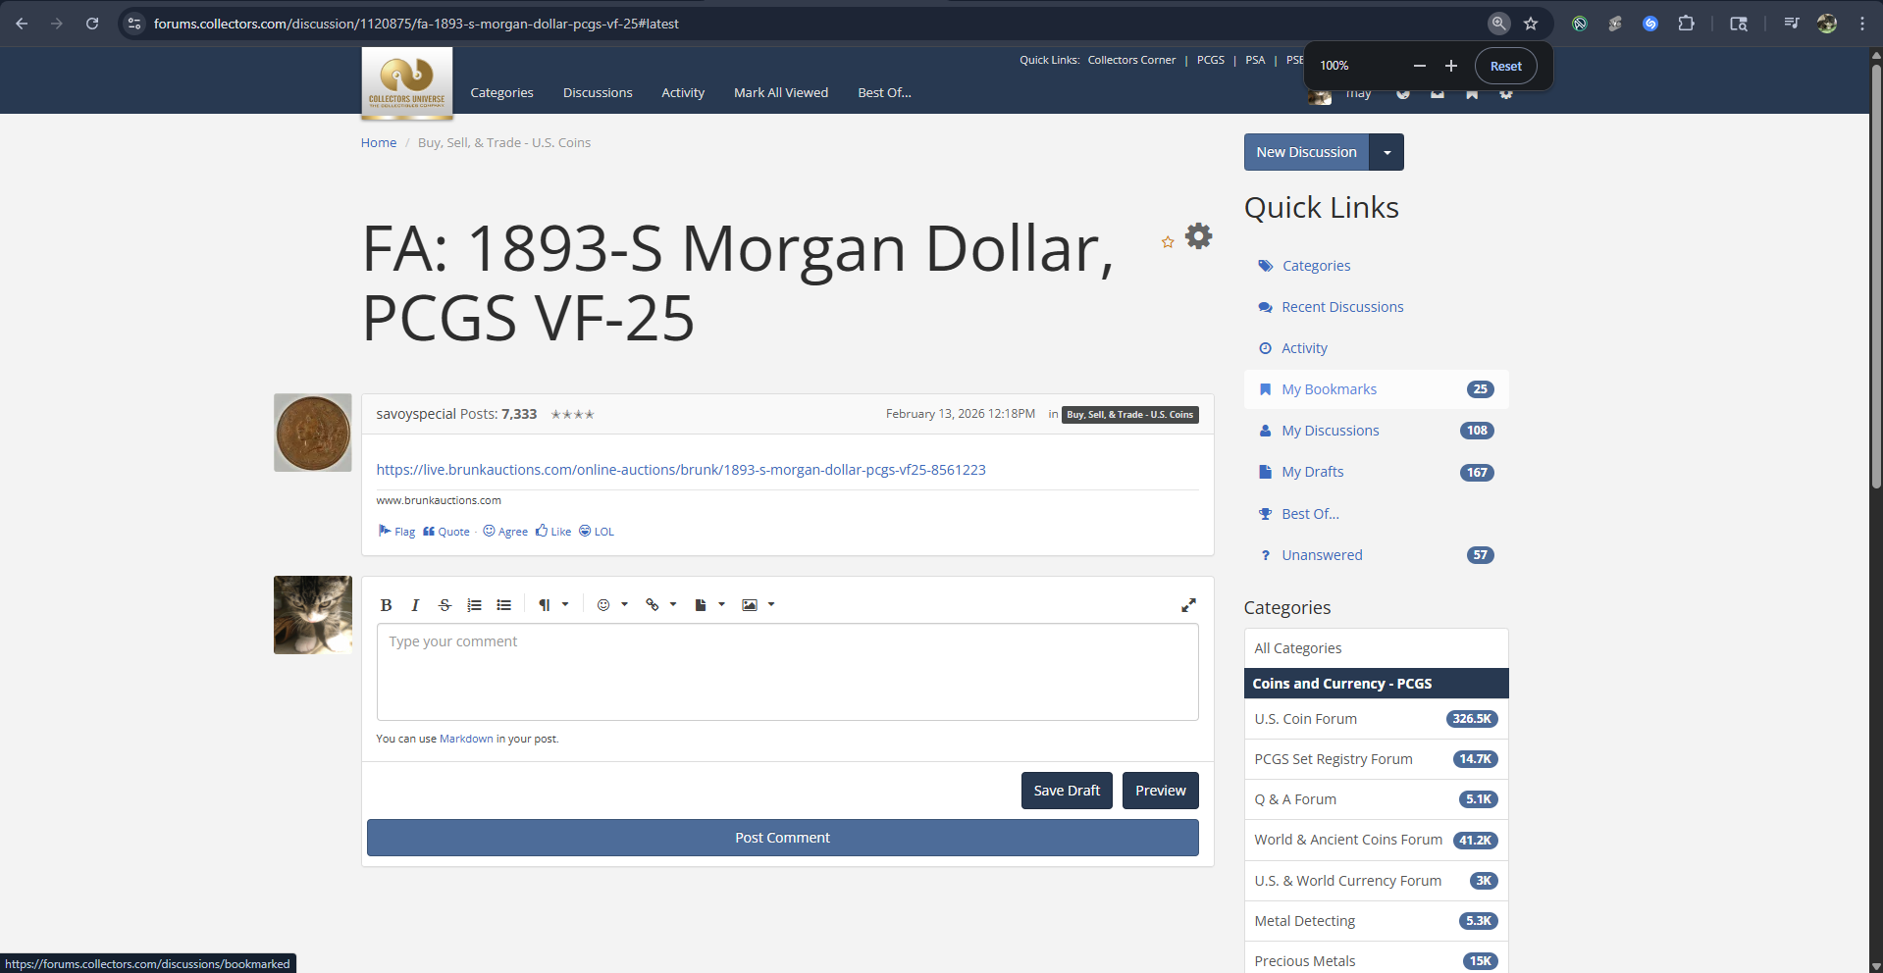Open the emoji picker dropdown
Image resolution: width=1883 pixels, height=973 pixels.
612,605
